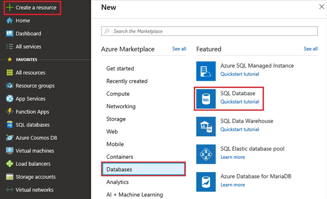The image size is (327, 199).
Task: Click the App Services globe icon
Action: tap(10, 98)
